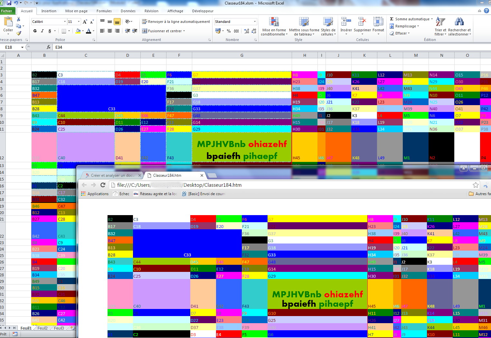Align cell text to the right

pos(117,31)
